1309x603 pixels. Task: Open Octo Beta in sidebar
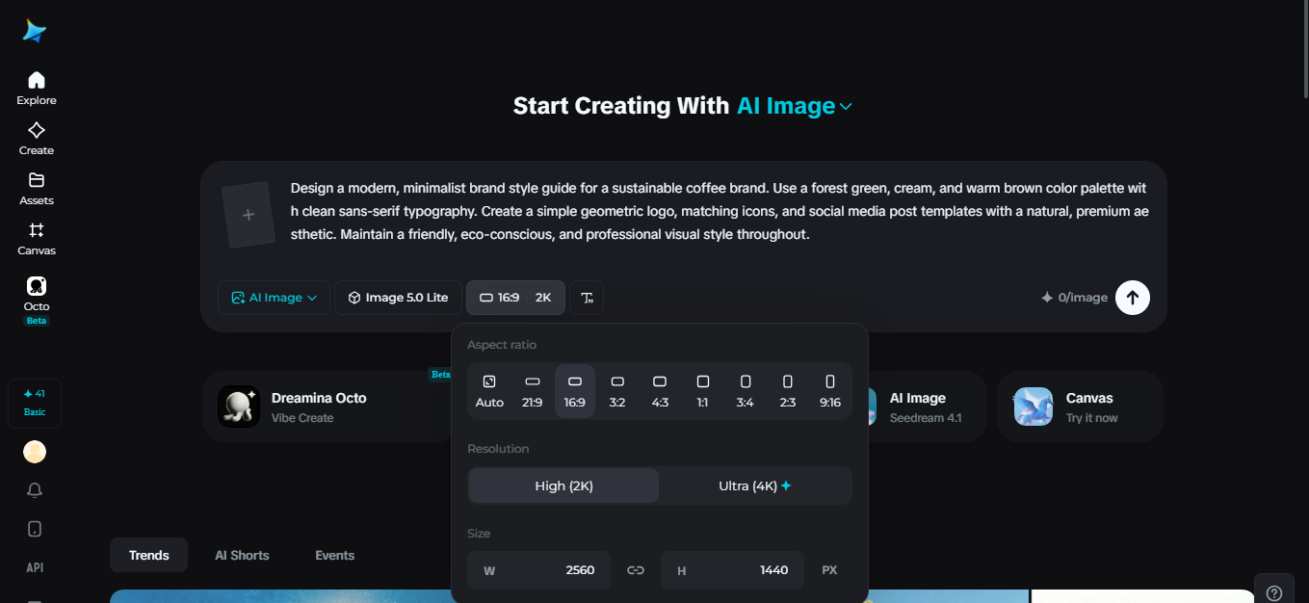click(37, 301)
